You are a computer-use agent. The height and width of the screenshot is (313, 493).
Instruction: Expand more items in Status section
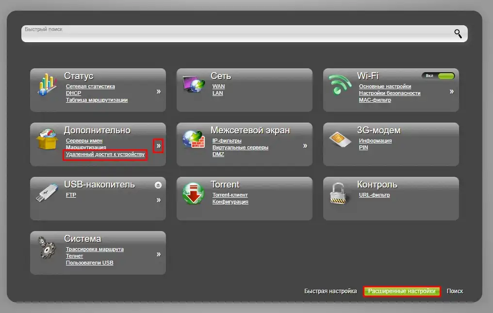click(158, 91)
